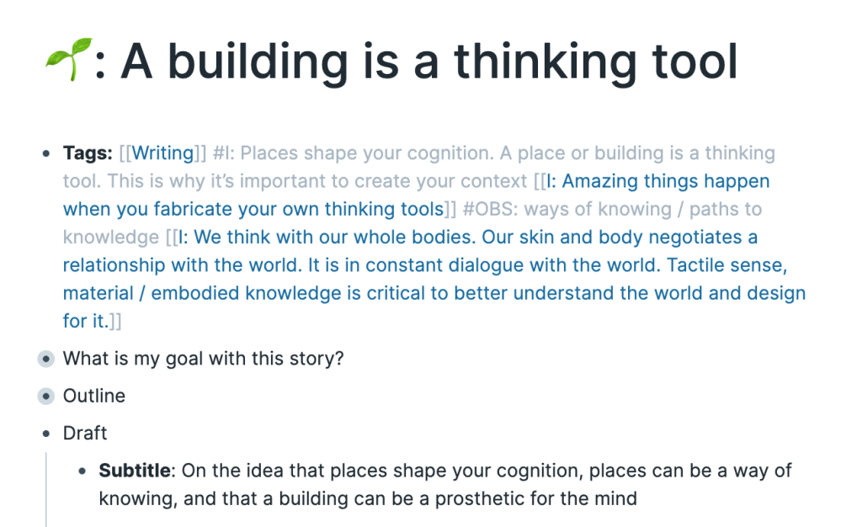
Task: Click the seedling emoji in the title
Action: pos(69,60)
